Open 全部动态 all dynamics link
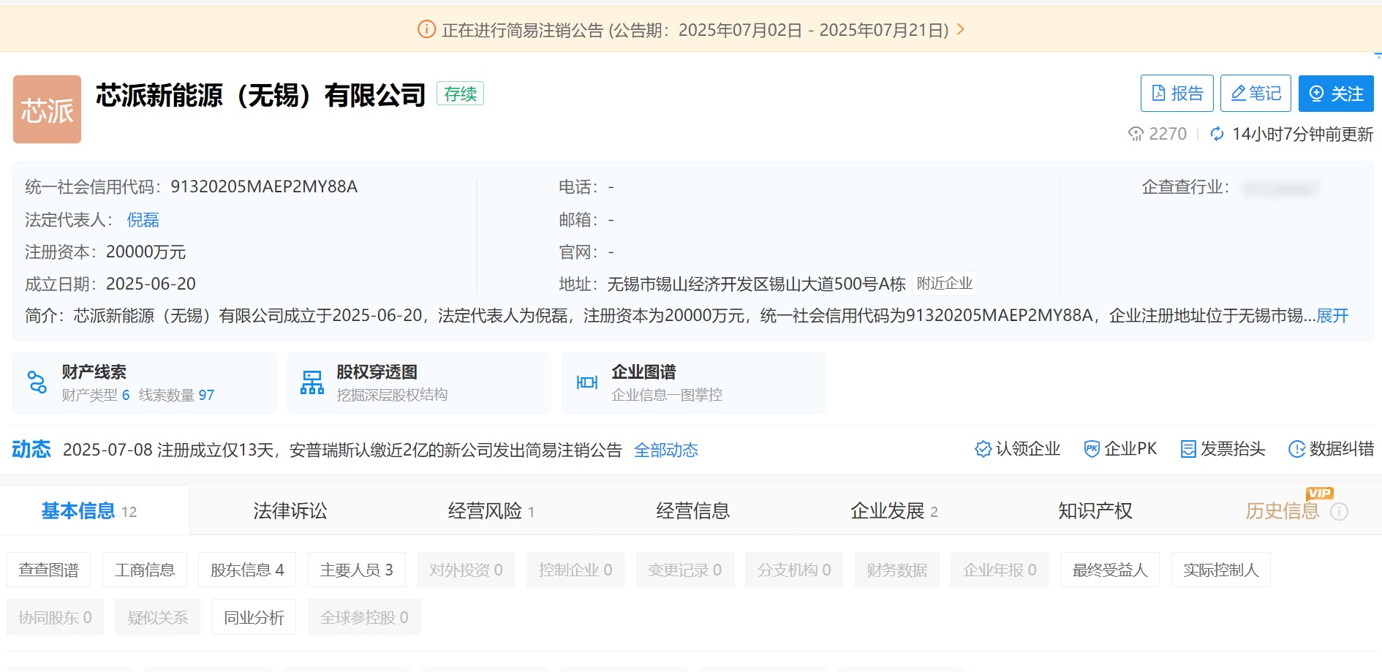The width and height of the screenshot is (1382, 672). [665, 450]
